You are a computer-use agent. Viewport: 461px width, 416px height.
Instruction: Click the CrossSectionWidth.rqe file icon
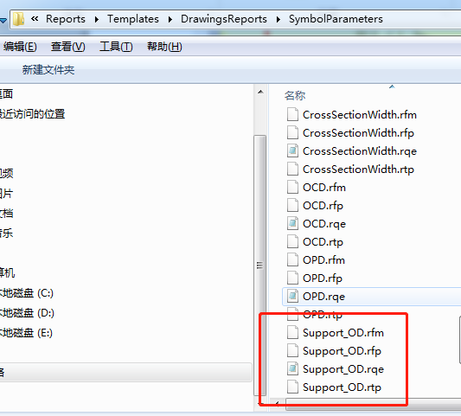[x=292, y=151]
